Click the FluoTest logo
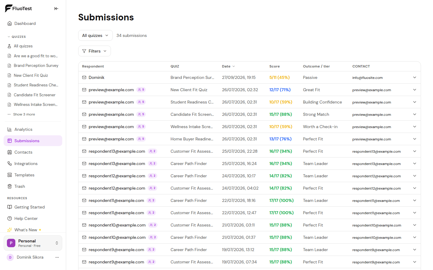This screenshot has height=270, width=433. [x=18, y=8]
